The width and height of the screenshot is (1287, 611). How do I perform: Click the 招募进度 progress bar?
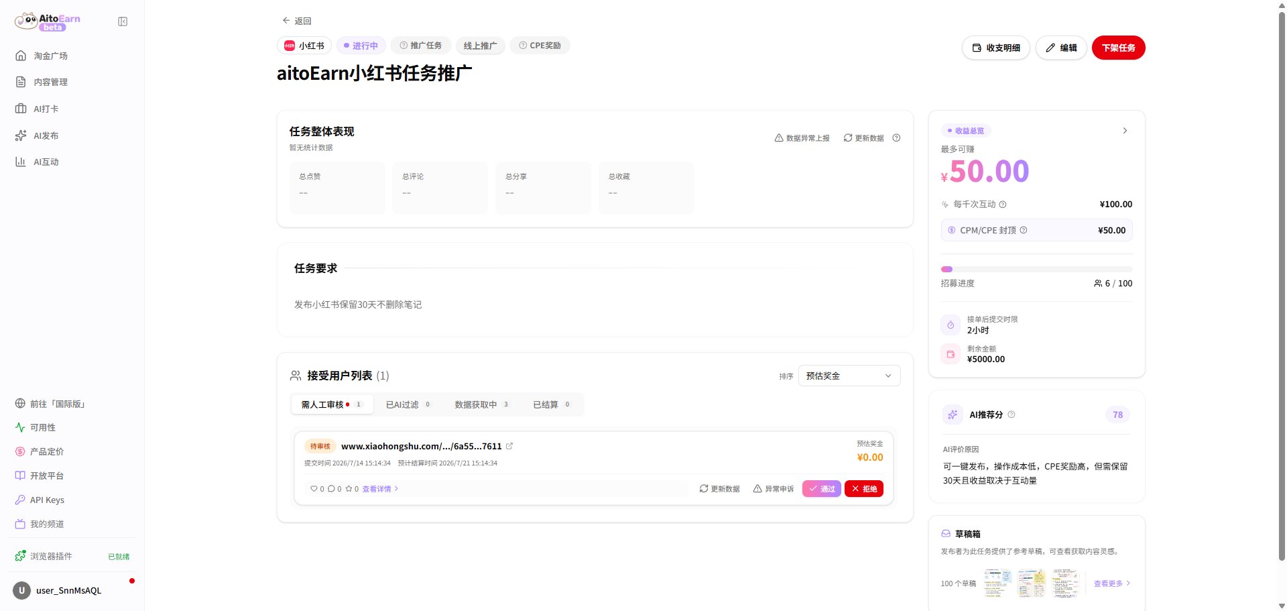[x=1036, y=269]
